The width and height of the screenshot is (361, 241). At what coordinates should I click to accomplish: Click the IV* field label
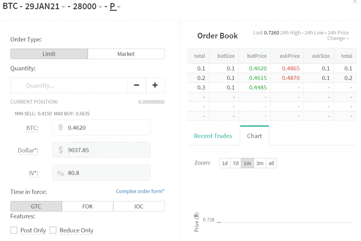pos(33,173)
